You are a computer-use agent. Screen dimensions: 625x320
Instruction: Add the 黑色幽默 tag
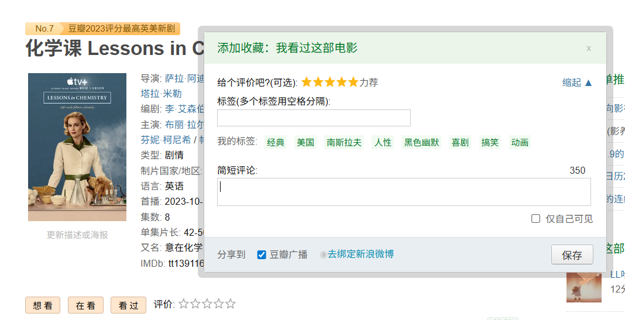click(421, 142)
